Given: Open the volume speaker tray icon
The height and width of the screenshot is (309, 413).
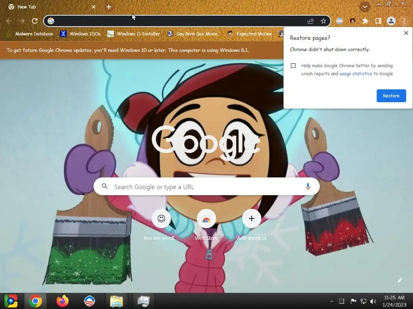Looking at the screenshot, I should tap(373, 301).
